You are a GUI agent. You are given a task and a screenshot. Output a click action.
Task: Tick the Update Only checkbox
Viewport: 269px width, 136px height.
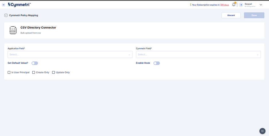point(54,72)
